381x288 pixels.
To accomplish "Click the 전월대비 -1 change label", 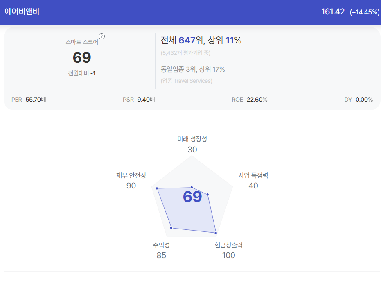I will (x=82, y=73).
